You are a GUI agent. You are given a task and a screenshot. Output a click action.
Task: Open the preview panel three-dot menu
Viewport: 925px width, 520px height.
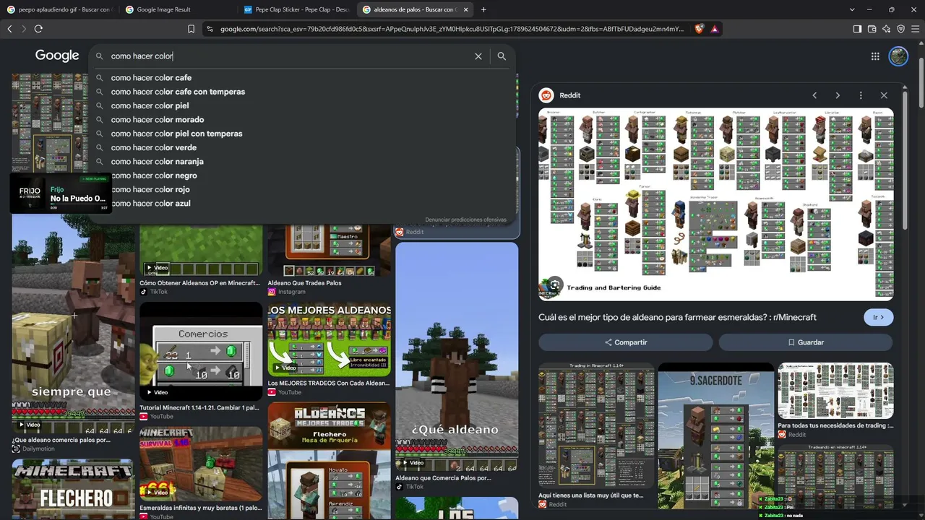[861, 95]
